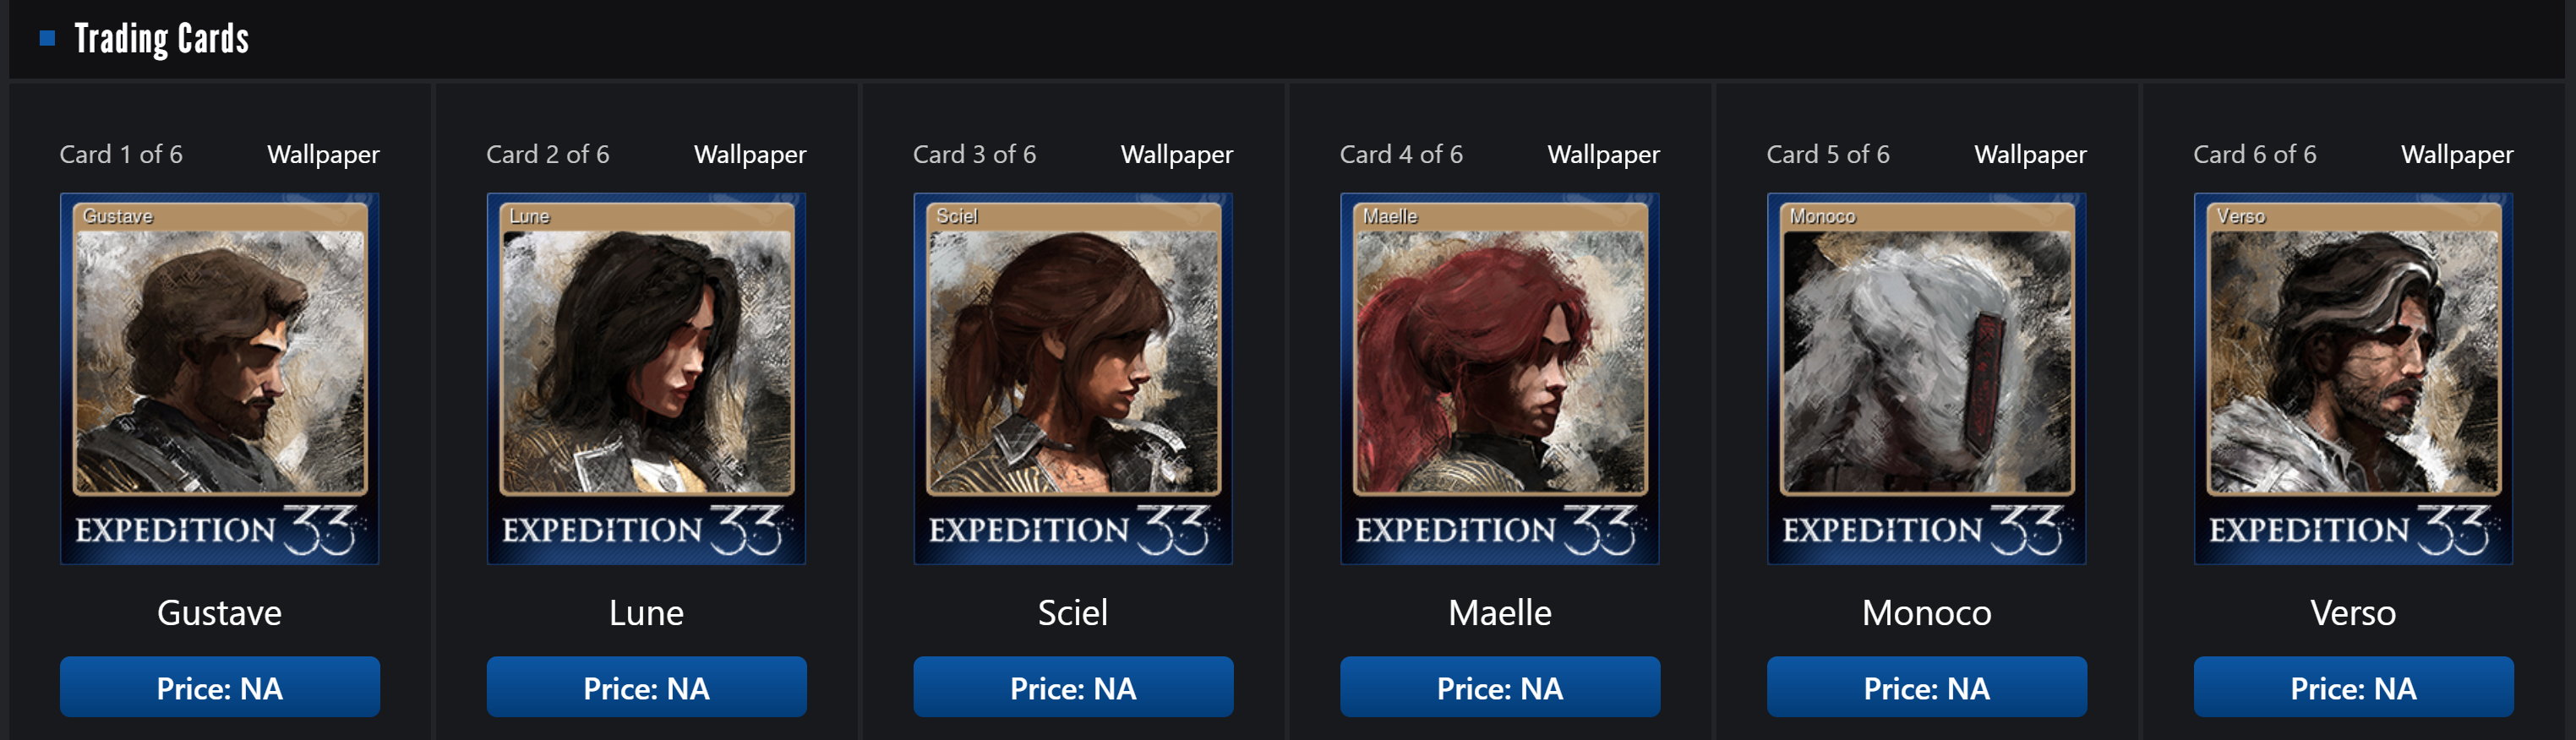Image resolution: width=2576 pixels, height=740 pixels.
Task: Click the Monoco trading card image
Action: point(1926,378)
